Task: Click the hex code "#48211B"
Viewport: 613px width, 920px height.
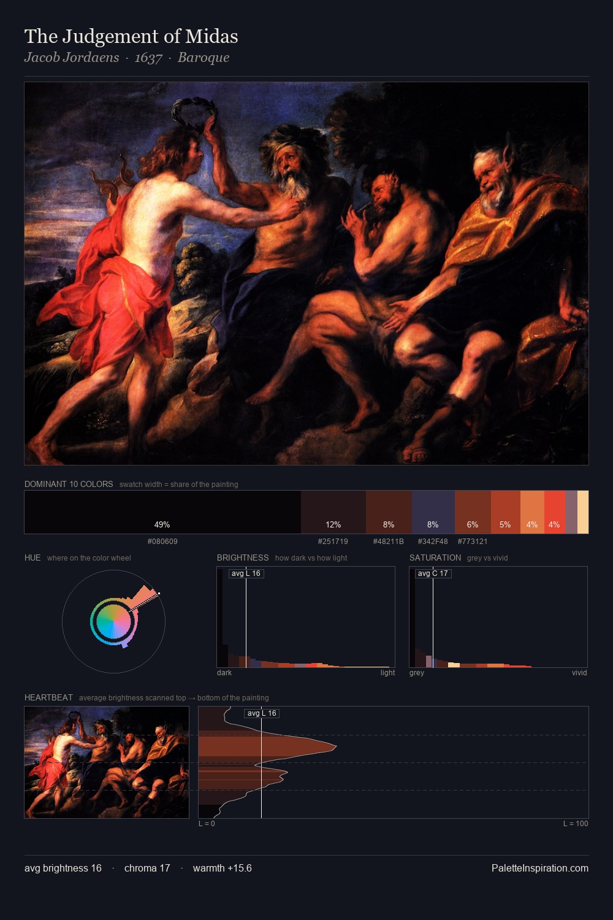Action: [x=389, y=542]
